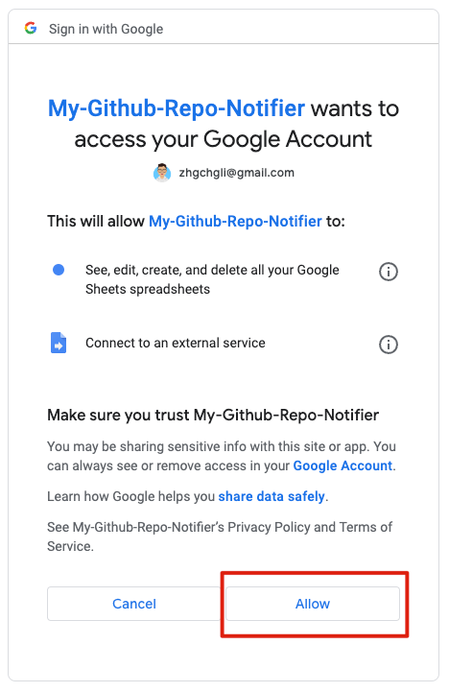Viewport: 449px width, 692px height.
Task: Open info icon for Google Sheets permission
Action: pos(389,272)
